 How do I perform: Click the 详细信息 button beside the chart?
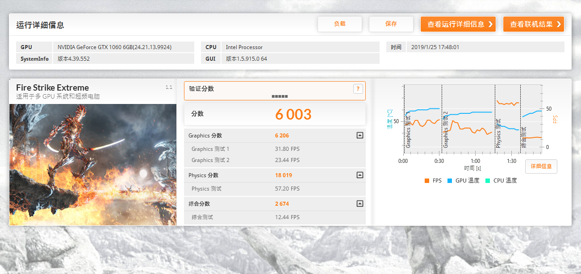tap(541, 166)
